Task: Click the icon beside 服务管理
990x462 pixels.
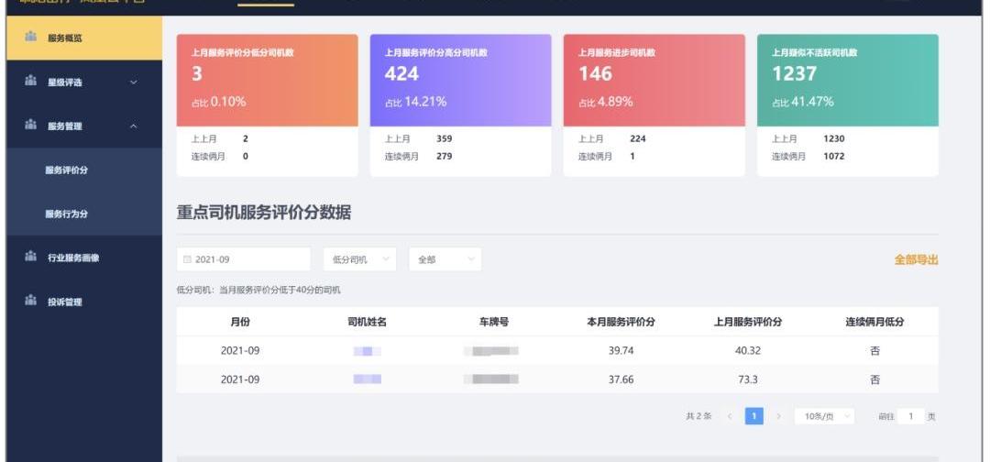Action: tap(31, 126)
